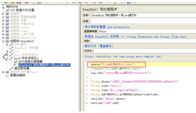The height and width of the screenshot is (113, 196).
Task: Click the 线程组-关联2作业 thread group icon
Action: [7, 24]
